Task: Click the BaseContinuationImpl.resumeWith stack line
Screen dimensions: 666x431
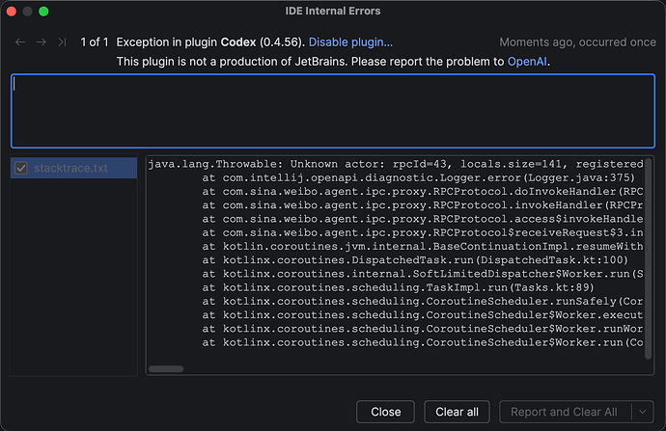Action: [x=423, y=247]
